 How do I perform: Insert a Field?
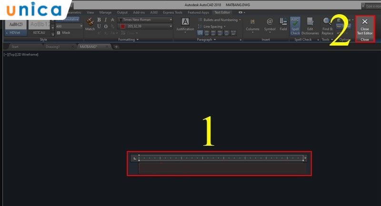tap(283, 24)
